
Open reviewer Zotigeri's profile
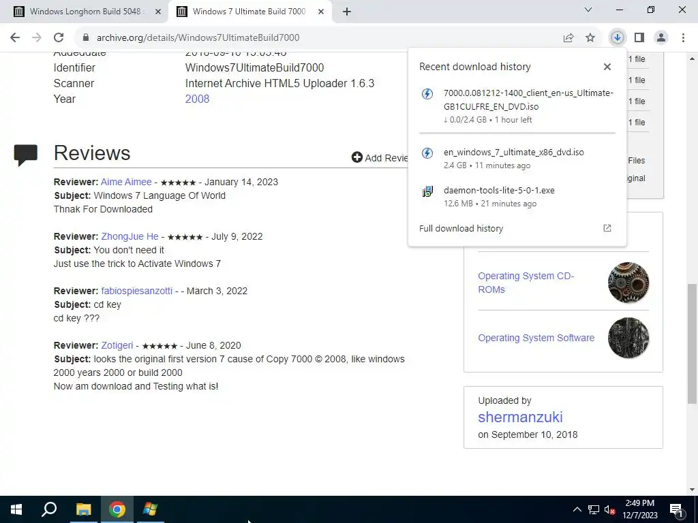coord(117,345)
